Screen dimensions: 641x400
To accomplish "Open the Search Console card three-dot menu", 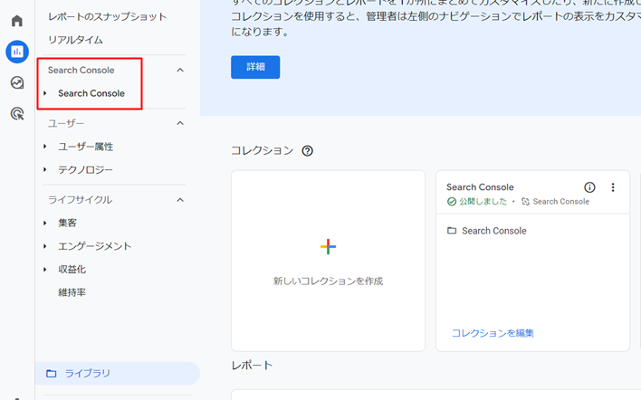I will click(x=612, y=187).
